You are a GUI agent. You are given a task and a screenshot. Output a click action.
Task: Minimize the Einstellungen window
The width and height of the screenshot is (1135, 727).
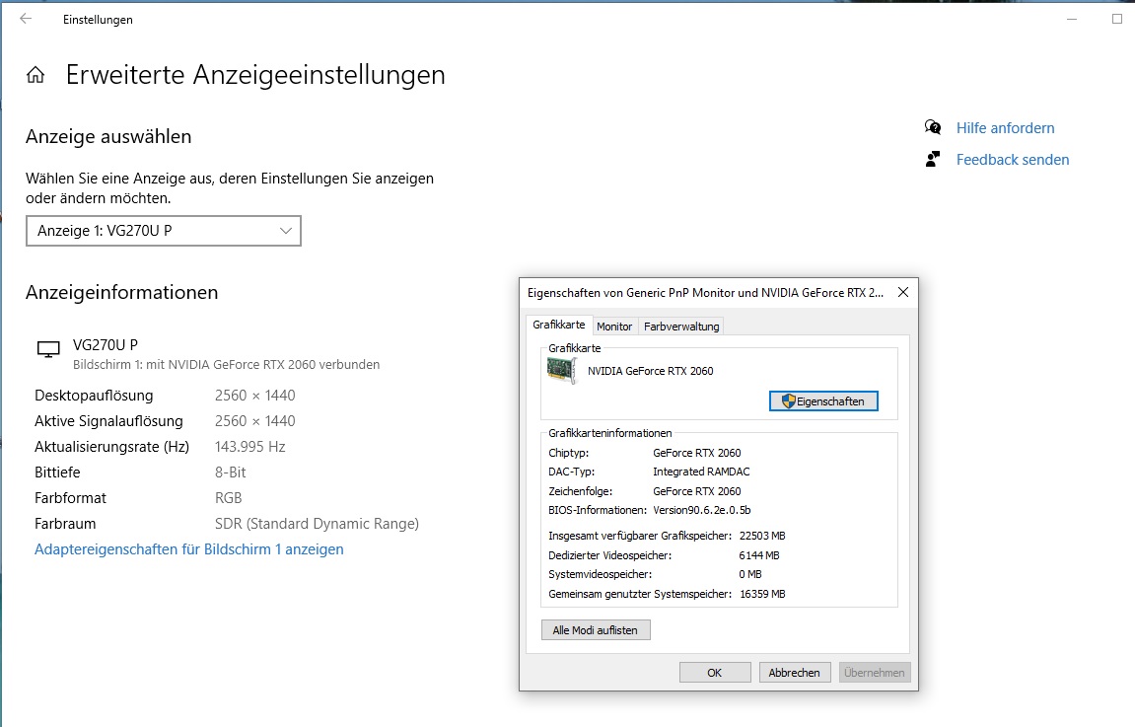[1072, 19]
